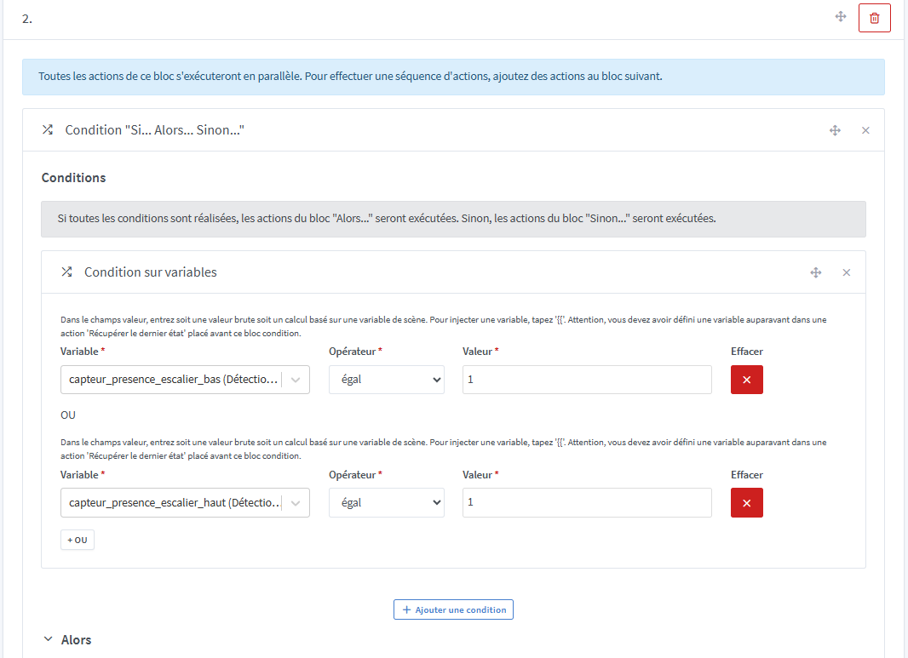
Task: Click shuffle icon beside Si Alors Sinon title
Action: pos(48,130)
